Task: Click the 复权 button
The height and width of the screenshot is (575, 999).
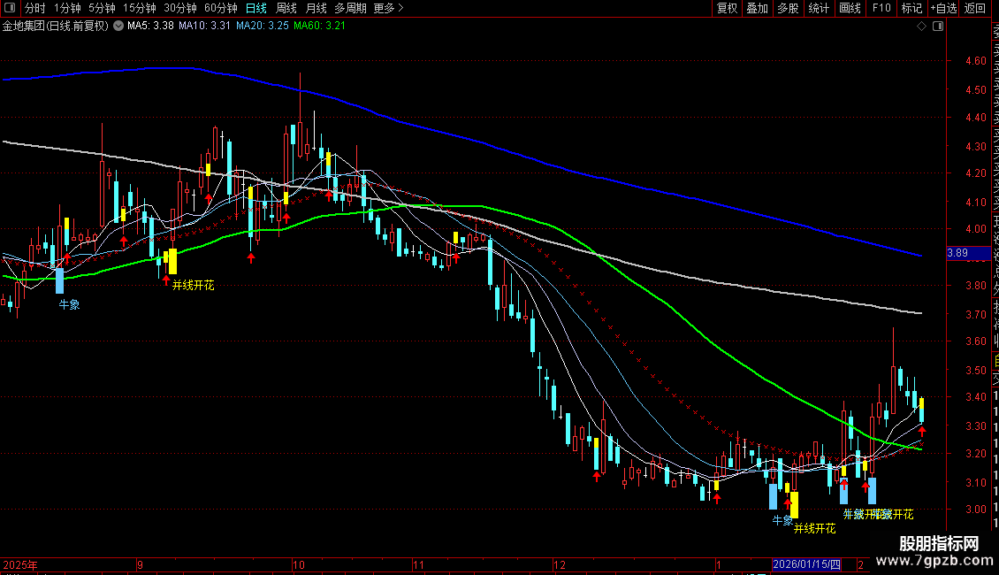Action: 727,8
